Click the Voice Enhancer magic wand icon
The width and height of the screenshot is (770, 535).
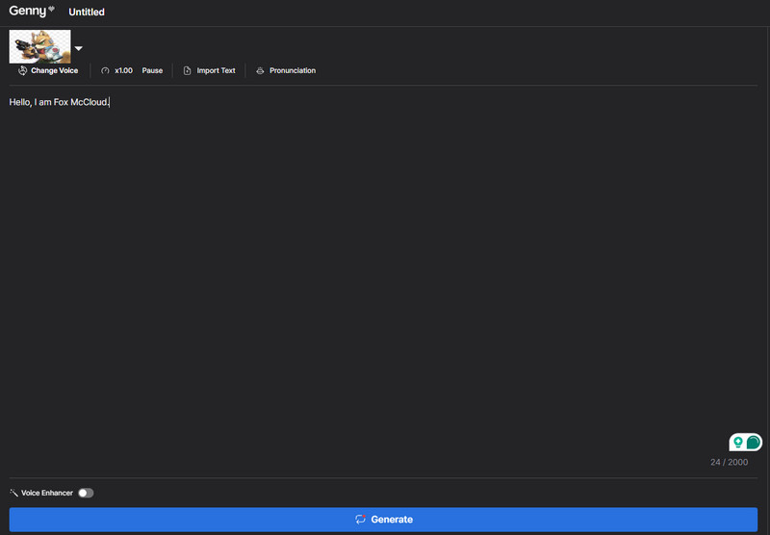[13, 493]
